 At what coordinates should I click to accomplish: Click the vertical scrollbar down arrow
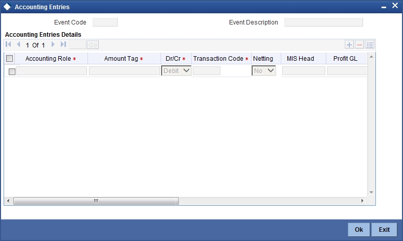click(x=371, y=192)
